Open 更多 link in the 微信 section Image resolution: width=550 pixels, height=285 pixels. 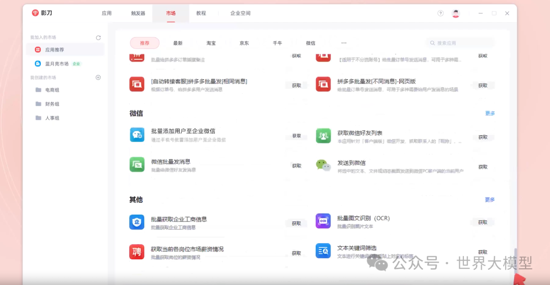click(x=490, y=113)
